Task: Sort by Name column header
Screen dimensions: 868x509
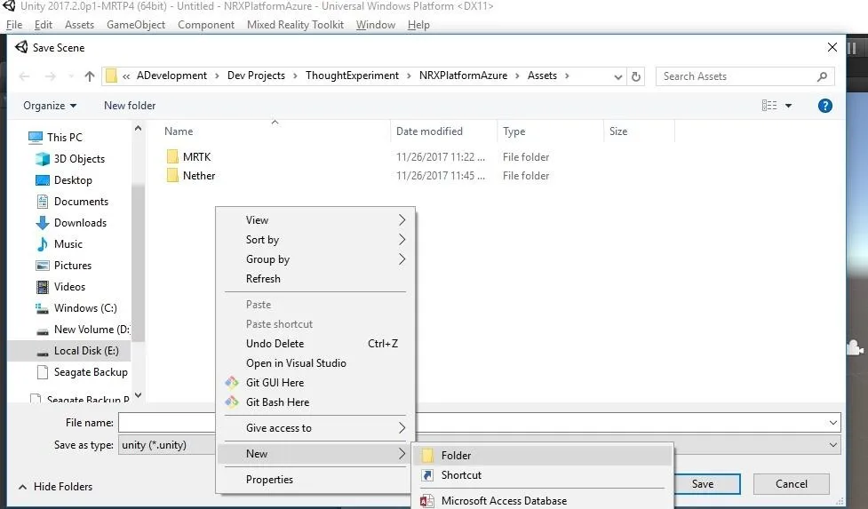Action: pos(179,131)
